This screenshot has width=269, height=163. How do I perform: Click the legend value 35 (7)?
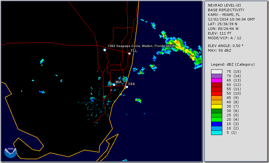(x=233, y=106)
